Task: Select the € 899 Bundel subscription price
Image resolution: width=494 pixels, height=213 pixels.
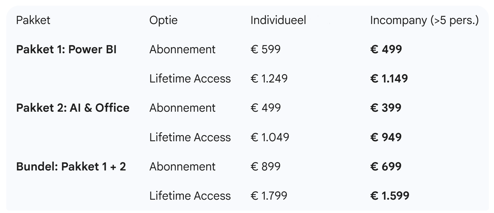Action: pyautogui.click(x=266, y=167)
